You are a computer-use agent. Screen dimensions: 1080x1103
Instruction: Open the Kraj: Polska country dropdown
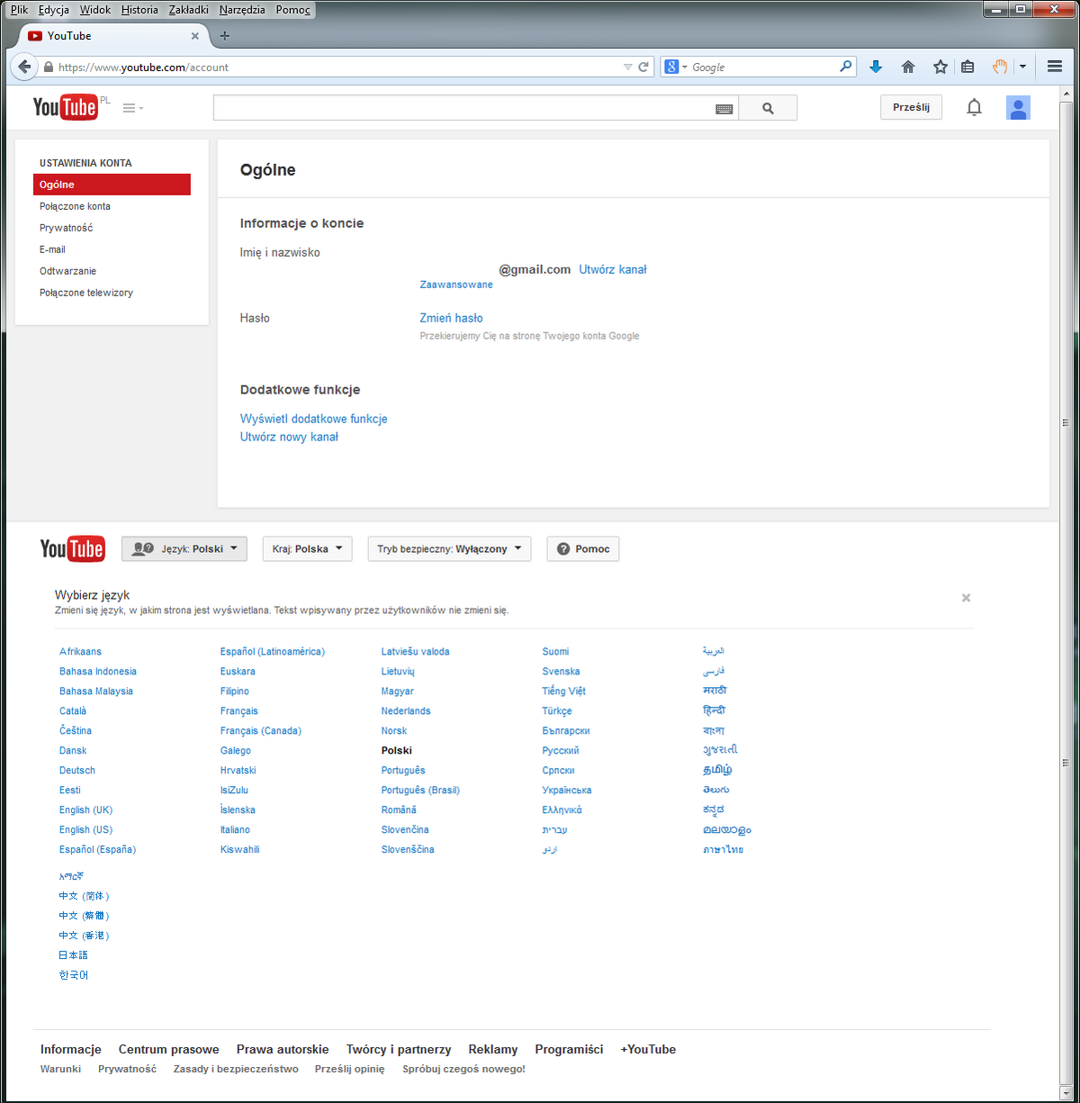(x=308, y=549)
